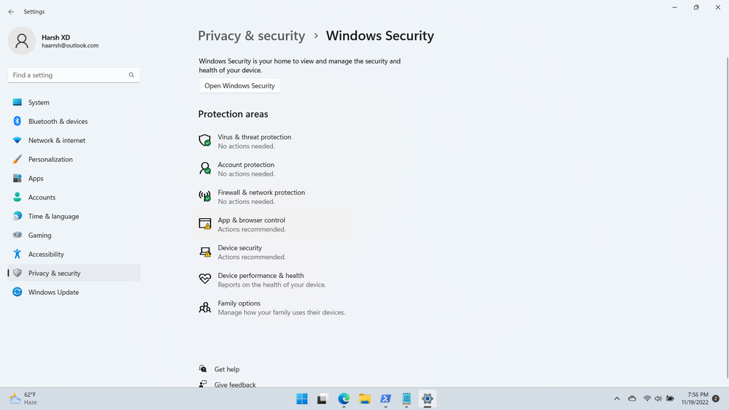Image resolution: width=729 pixels, height=410 pixels.
Task: Select System in settings sidebar
Action: (74, 102)
